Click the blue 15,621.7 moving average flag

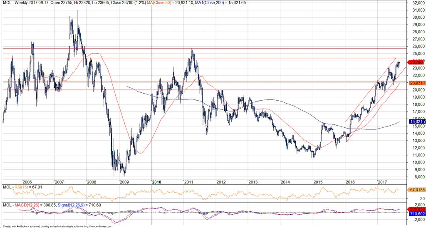[x=417, y=121]
